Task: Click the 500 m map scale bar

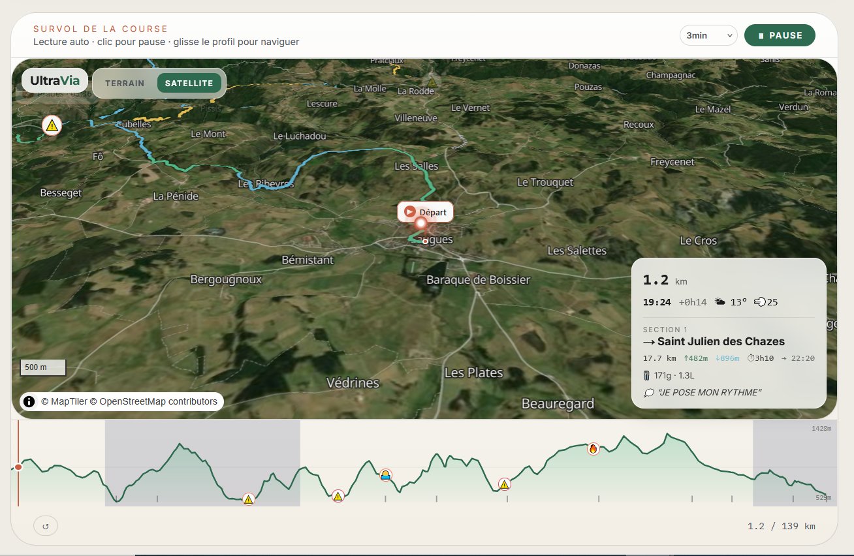Action: click(x=43, y=367)
